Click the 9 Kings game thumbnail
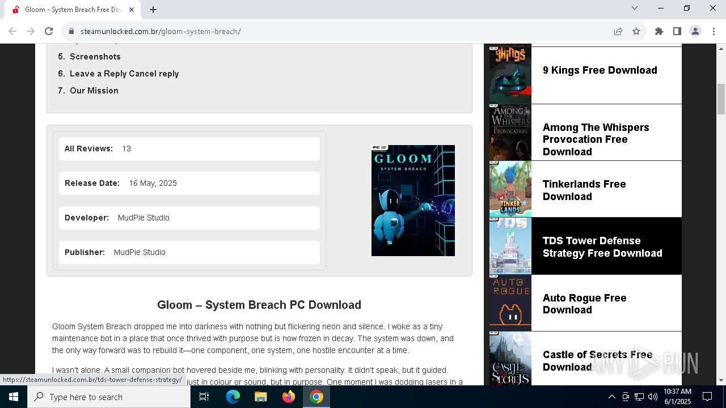This screenshot has width=726, height=408. tap(510, 75)
